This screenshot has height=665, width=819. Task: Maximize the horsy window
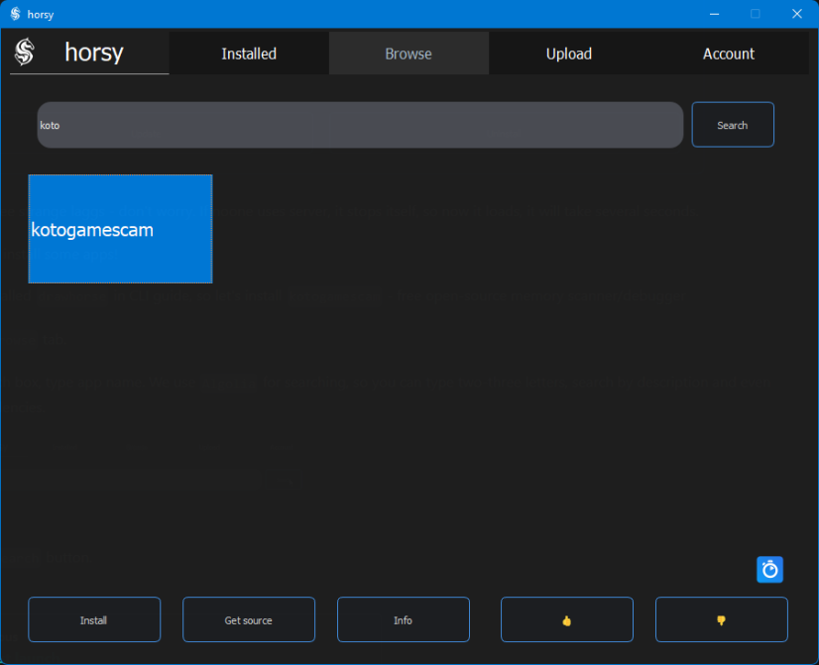(755, 14)
